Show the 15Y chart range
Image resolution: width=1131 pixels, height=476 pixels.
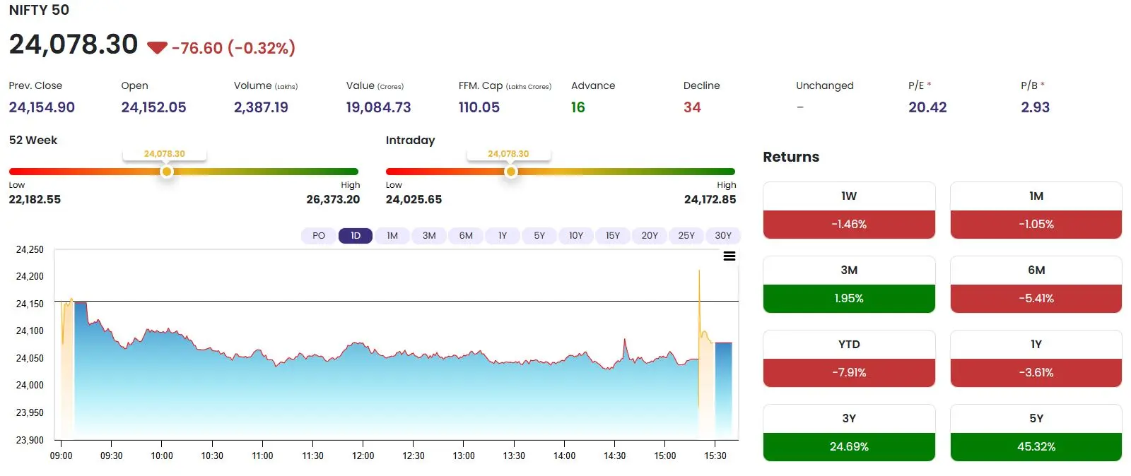[613, 236]
